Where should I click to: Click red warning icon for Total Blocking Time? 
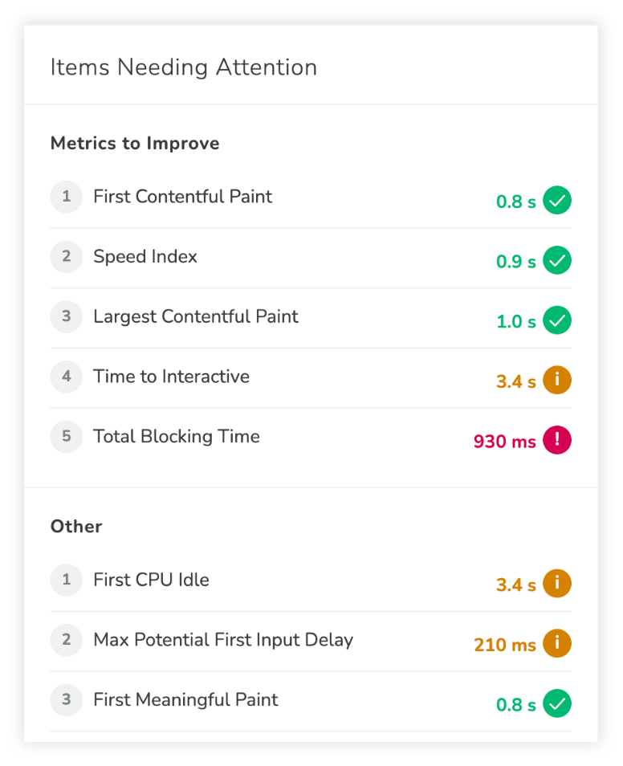557,440
